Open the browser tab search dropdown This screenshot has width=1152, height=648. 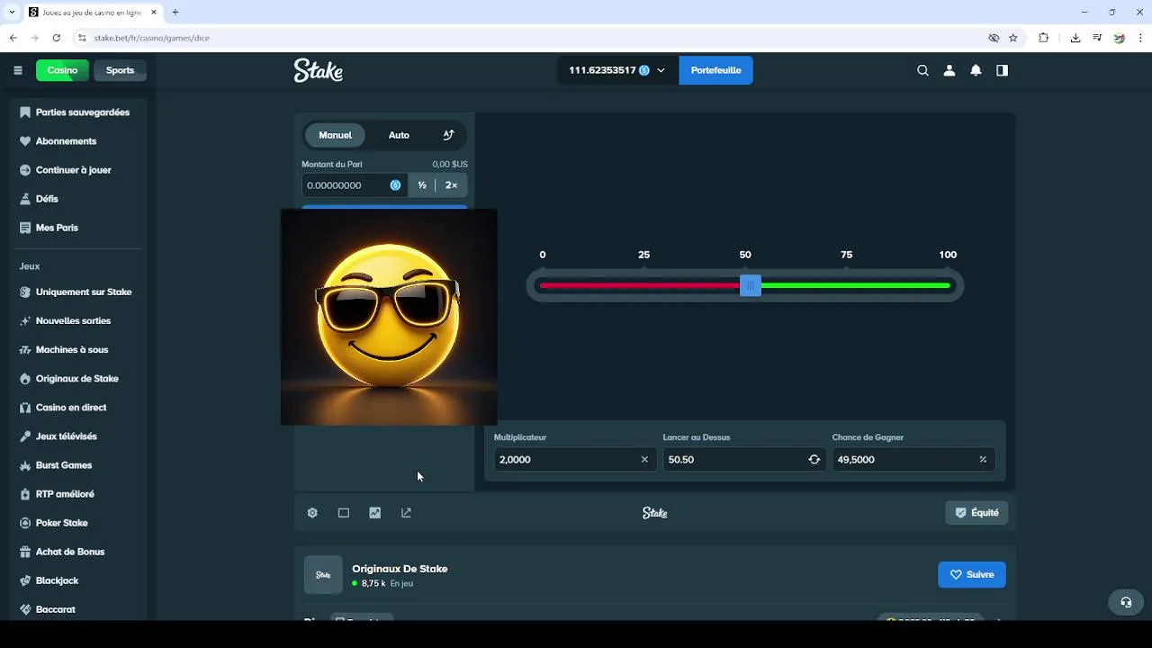12,12
